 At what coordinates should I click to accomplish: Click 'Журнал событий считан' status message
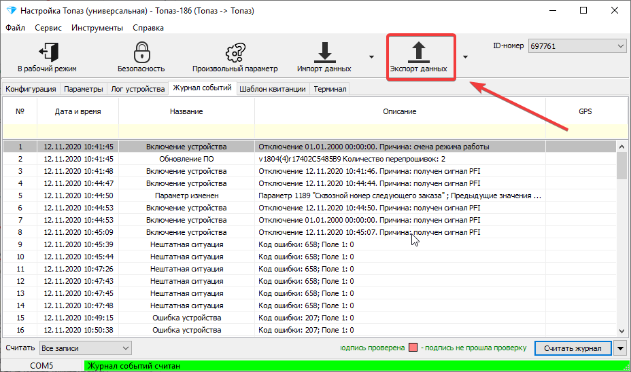pos(133,366)
